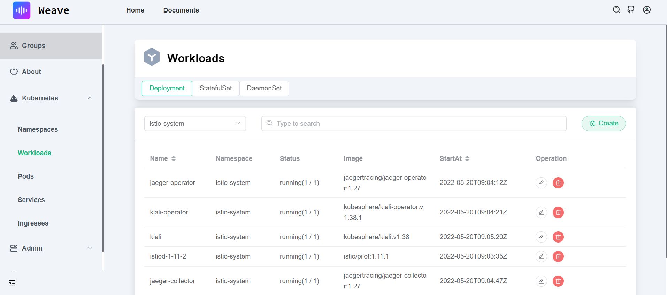
Task: Click the jaeger-collector name cell
Action: [172, 281]
